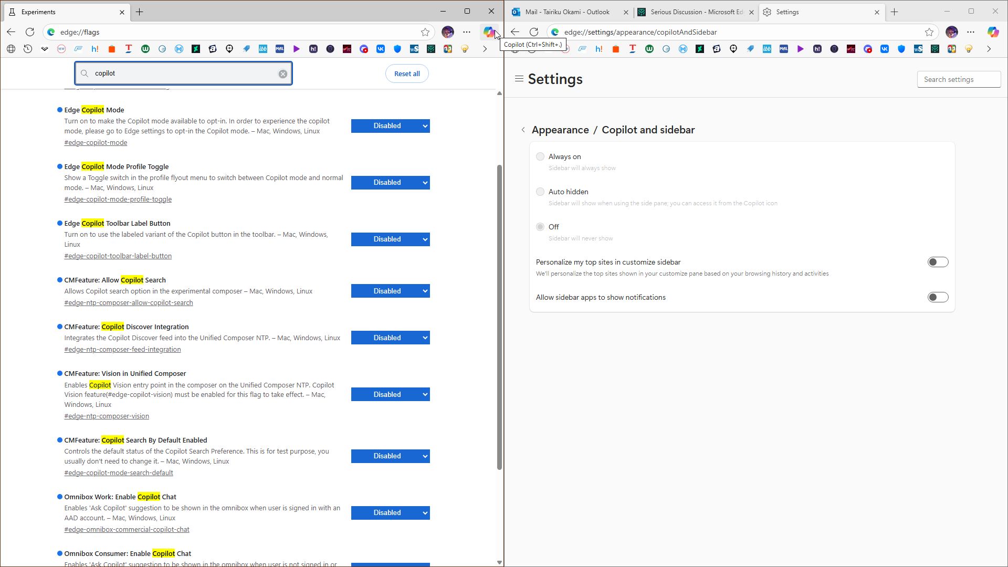Open the Settings hamburger navigation menu
Image resolution: width=1008 pixels, height=567 pixels.
pos(519,79)
